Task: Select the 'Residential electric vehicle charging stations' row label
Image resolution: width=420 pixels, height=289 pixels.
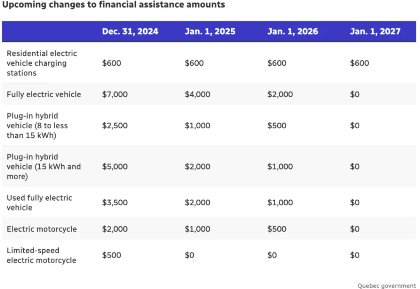Action: 42,63
